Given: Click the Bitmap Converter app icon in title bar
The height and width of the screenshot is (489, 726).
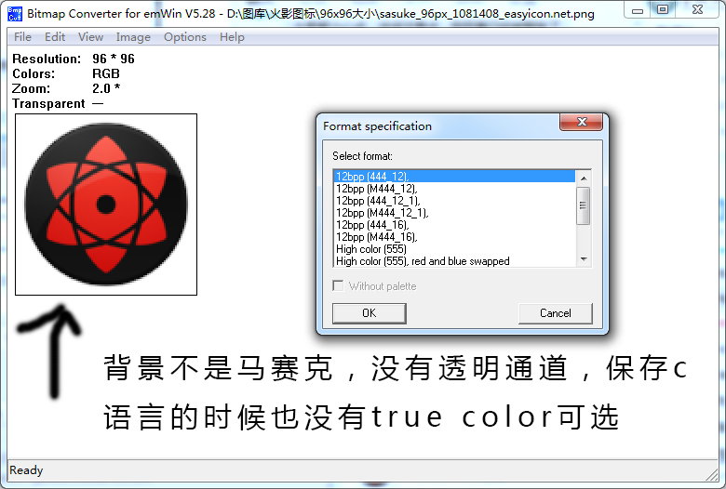Looking at the screenshot, I should click(x=14, y=14).
